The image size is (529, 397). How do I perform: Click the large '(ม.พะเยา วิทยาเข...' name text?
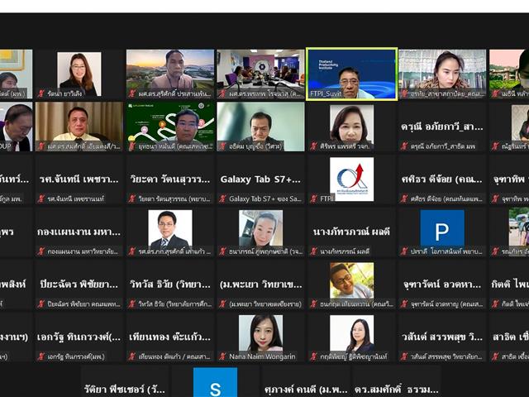[260, 285]
